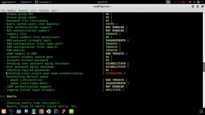Click 'Logging failed login attempts' line
The width and height of the screenshot is (205, 115).
31,90
